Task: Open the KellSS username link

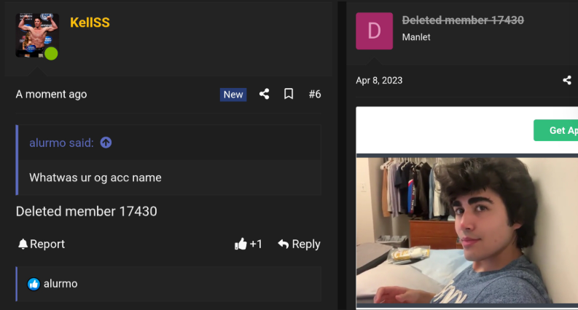Action: [90, 23]
